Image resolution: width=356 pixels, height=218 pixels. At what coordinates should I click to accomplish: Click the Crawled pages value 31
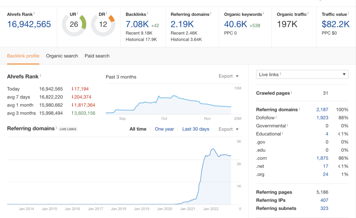coord(325,93)
